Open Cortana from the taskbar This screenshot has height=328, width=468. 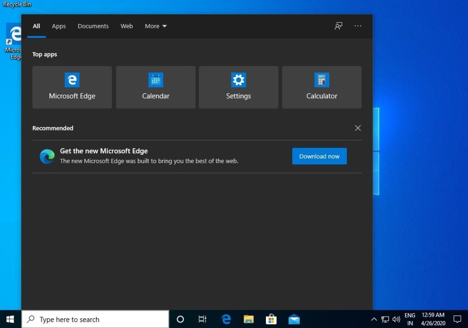(180, 319)
